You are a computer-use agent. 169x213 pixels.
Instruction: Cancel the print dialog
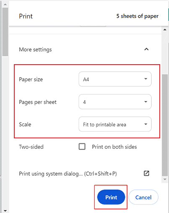[x=143, y=197]
